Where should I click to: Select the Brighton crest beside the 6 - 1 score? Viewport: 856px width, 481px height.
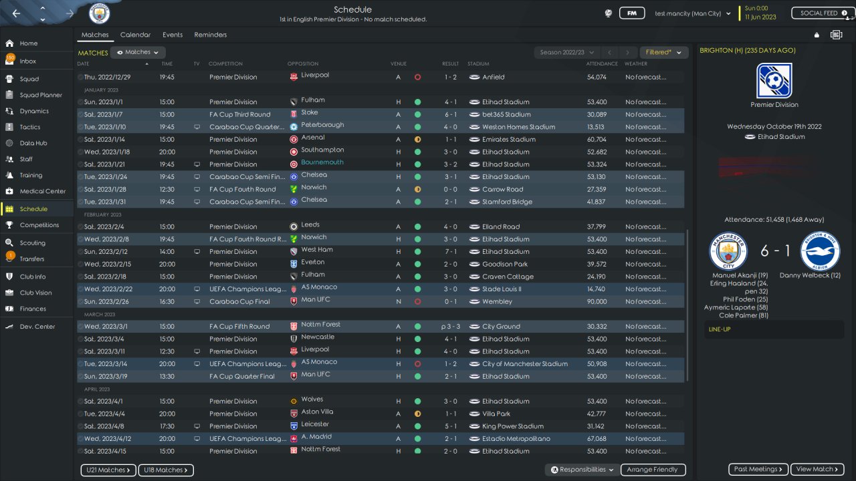click(820, 251)
